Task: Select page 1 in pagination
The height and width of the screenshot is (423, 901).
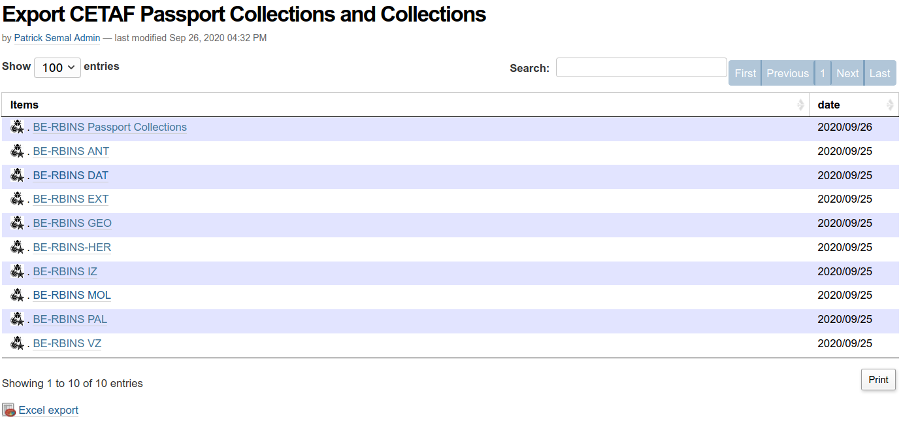Action: 823,73
